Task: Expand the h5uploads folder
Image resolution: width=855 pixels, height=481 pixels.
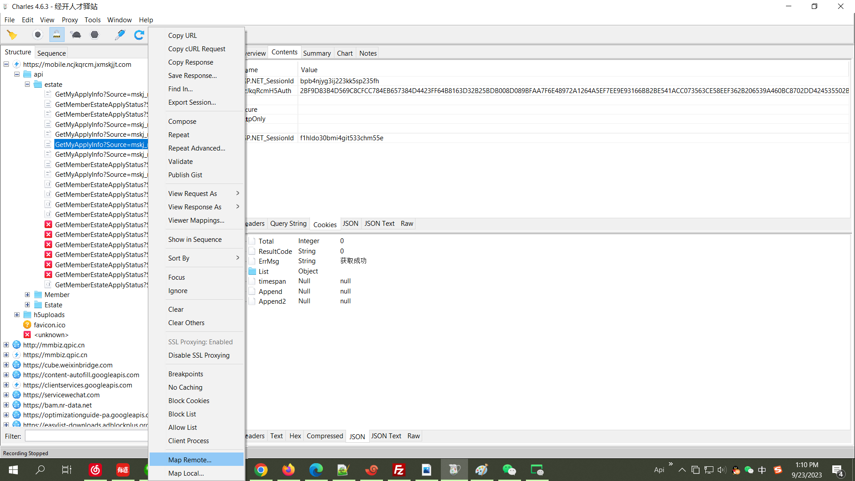Action: coord(17,315)
